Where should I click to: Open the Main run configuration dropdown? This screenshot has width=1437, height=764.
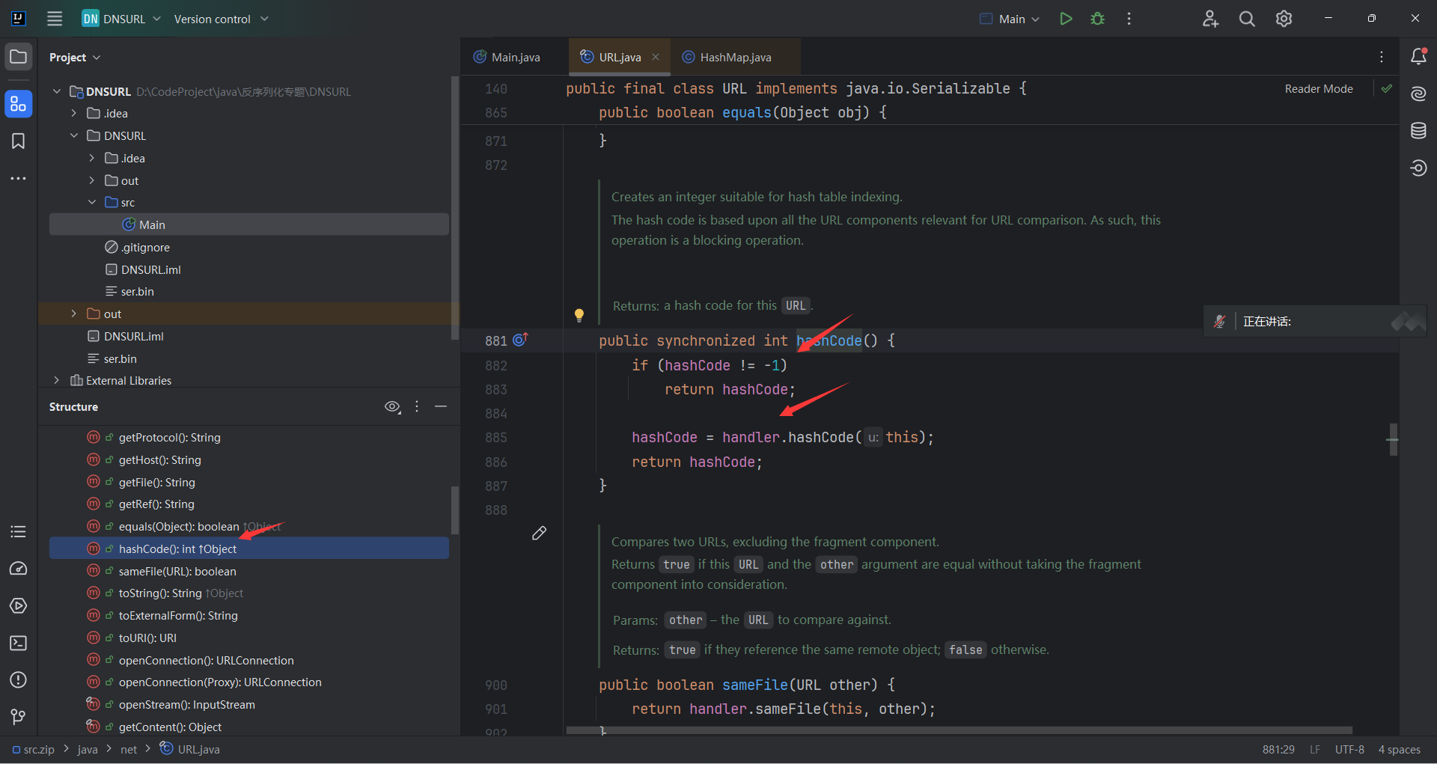click(x=1010, y=19)
